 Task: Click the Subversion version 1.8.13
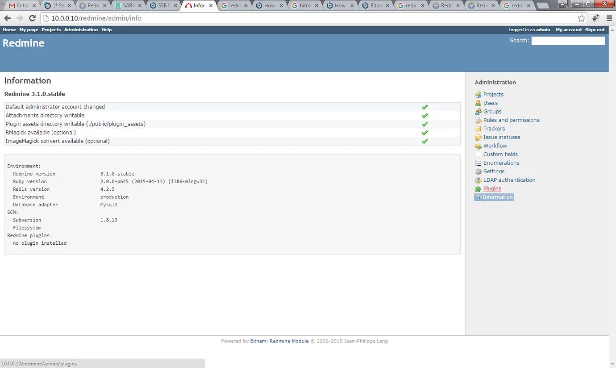point(109,220)
